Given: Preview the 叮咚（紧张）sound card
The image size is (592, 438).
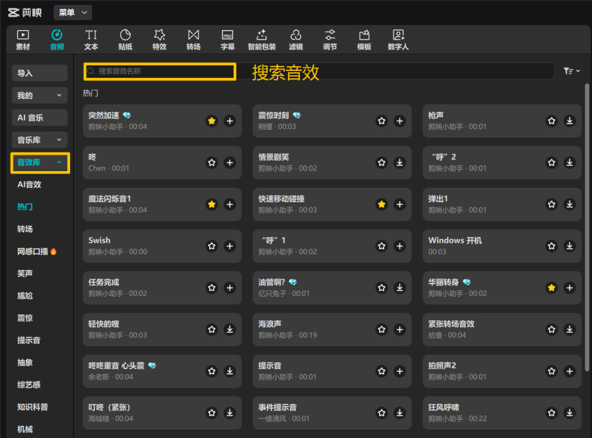Looking at the screenshot, I should (x=162, y=413).
